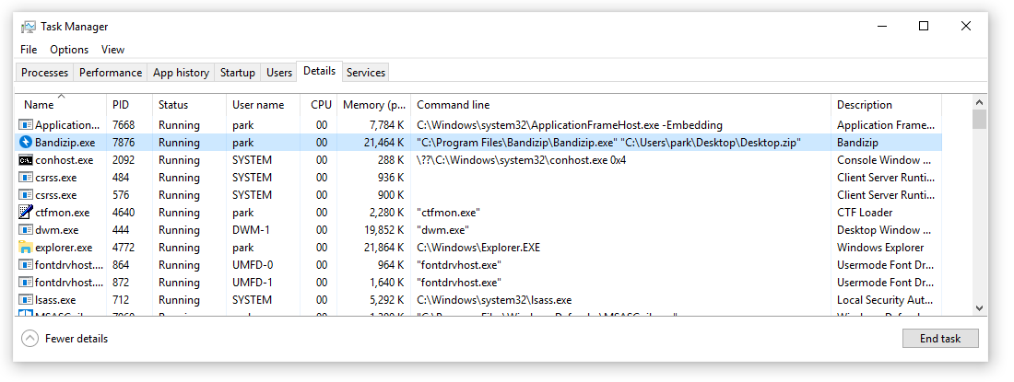Open the Options menu
Screen dimensions: 1014x382
coord(69,50)
